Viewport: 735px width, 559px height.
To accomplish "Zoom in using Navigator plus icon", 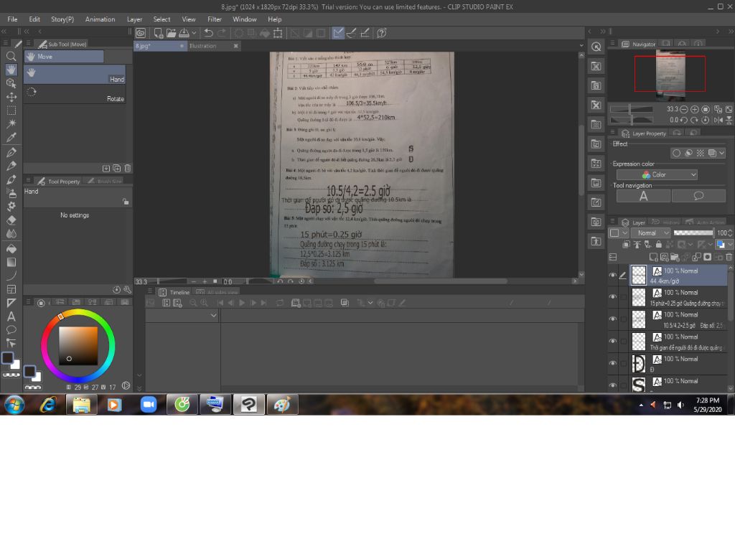I will point(695,109).
